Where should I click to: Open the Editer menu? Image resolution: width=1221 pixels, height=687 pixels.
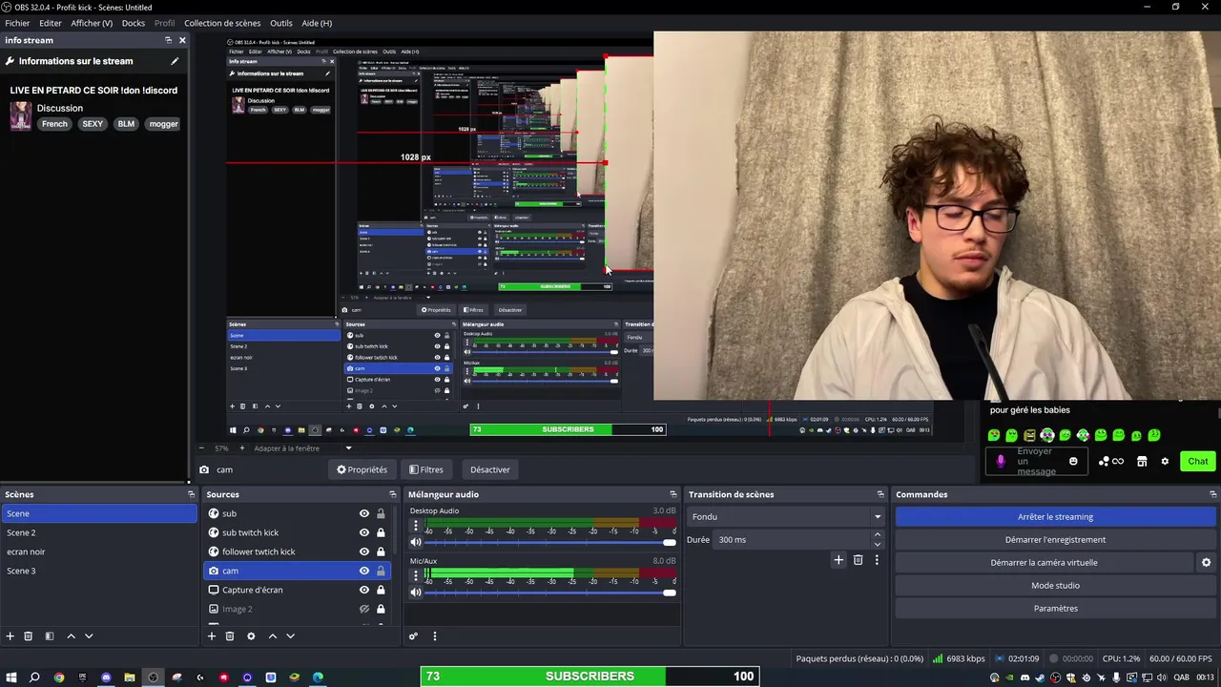tap(51, 23)
